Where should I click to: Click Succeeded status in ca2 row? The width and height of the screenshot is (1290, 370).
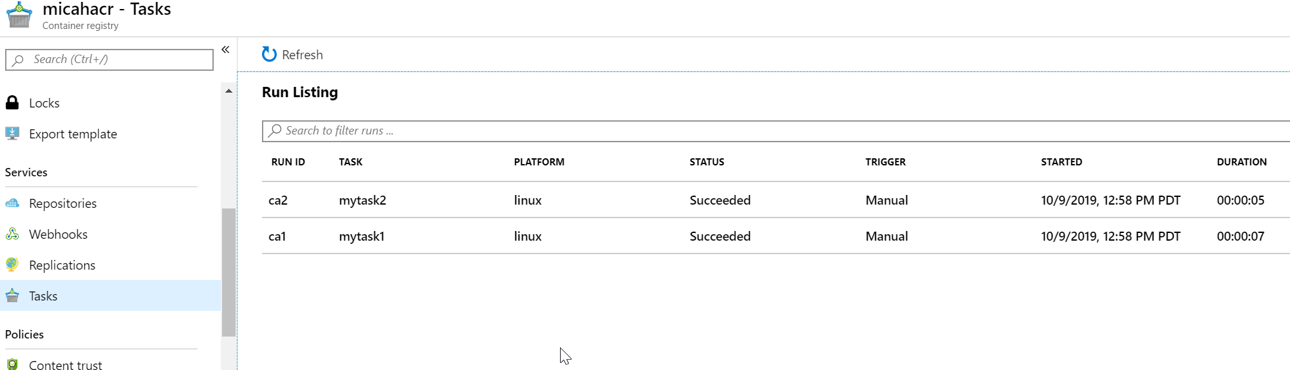click(720, 200)
